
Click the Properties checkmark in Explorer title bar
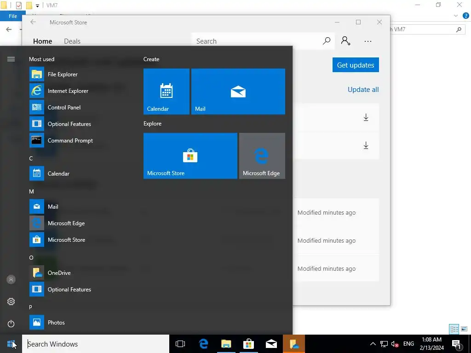click(x=18, y=6)
